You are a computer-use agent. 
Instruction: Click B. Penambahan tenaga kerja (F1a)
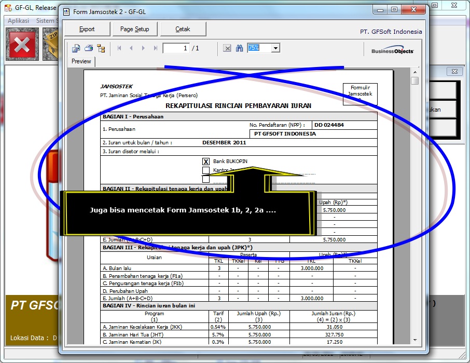pyautogui.click(x=143, y=276)
